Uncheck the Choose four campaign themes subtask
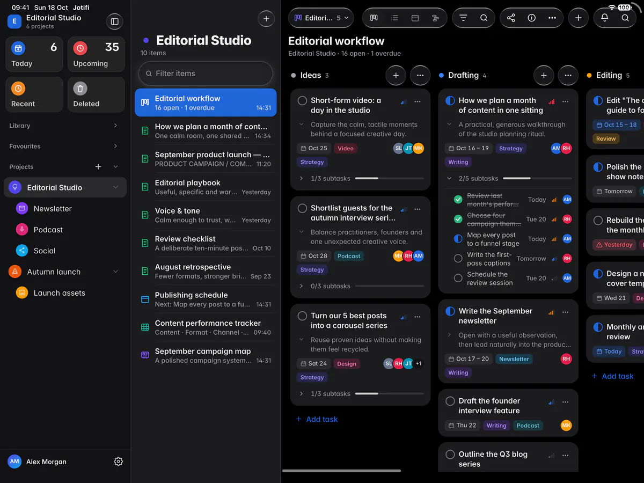The image size is (644, 483). [x=458, y=219]
